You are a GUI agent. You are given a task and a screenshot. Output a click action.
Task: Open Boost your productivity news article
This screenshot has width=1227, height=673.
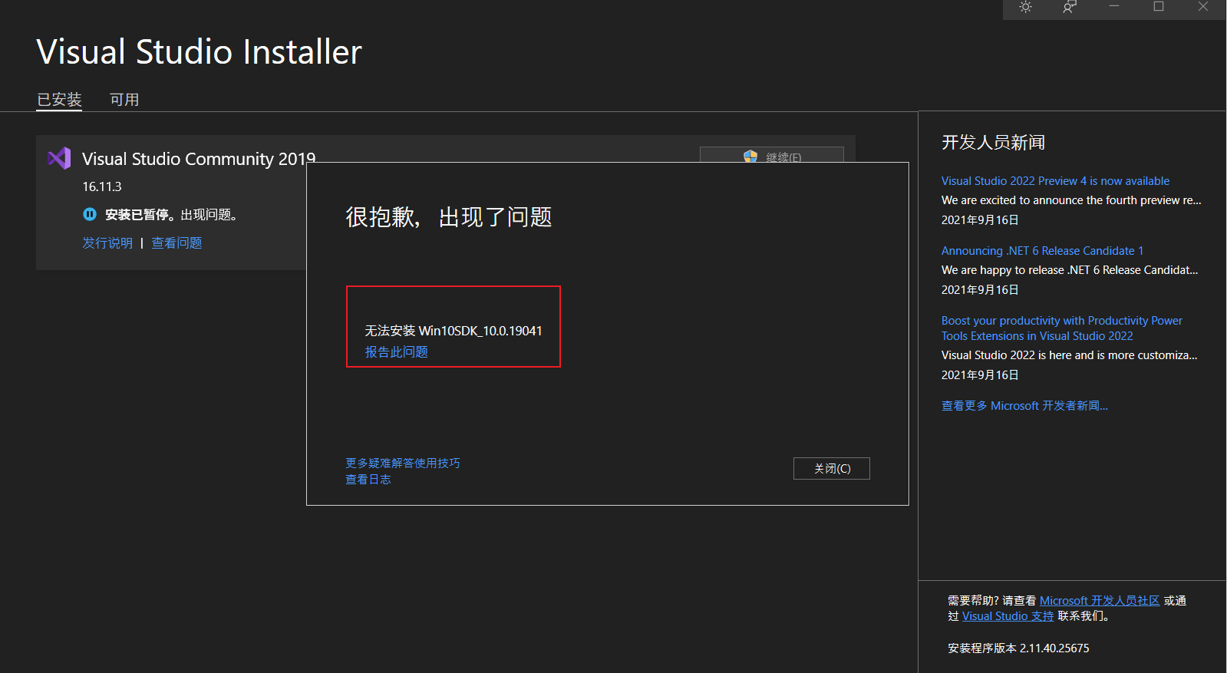click(x=1062, y=328)
